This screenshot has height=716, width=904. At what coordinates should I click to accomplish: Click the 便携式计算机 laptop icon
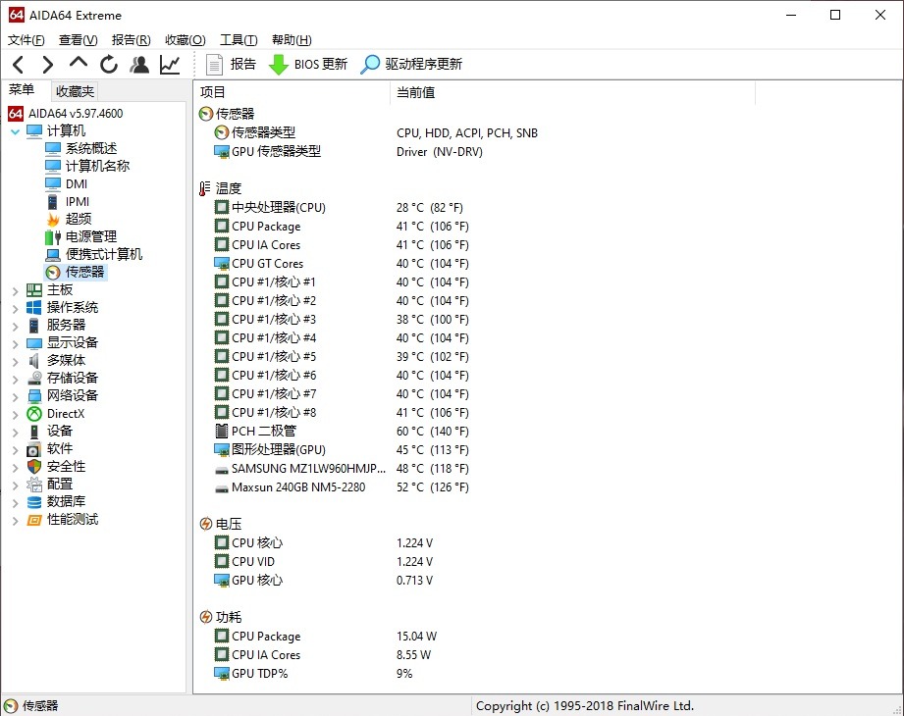(53, 255)
